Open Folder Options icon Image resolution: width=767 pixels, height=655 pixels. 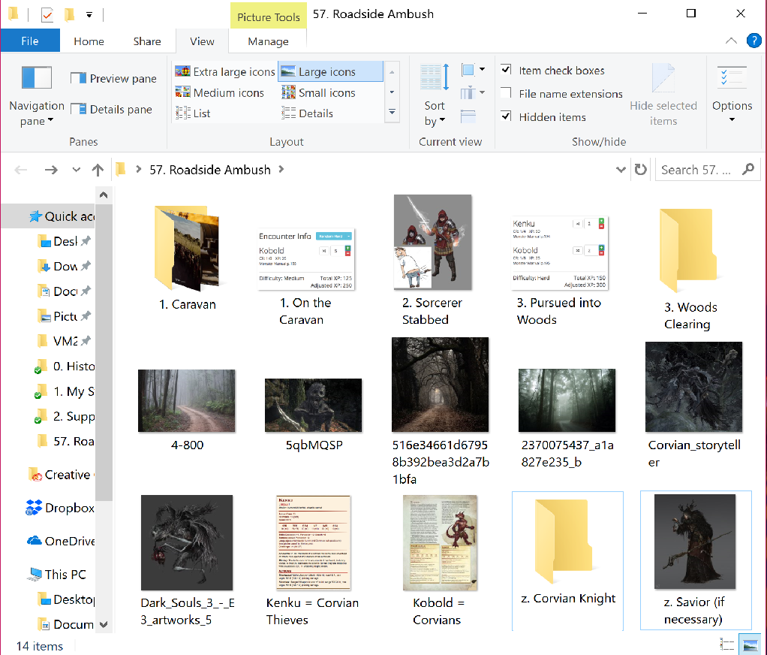732,78
